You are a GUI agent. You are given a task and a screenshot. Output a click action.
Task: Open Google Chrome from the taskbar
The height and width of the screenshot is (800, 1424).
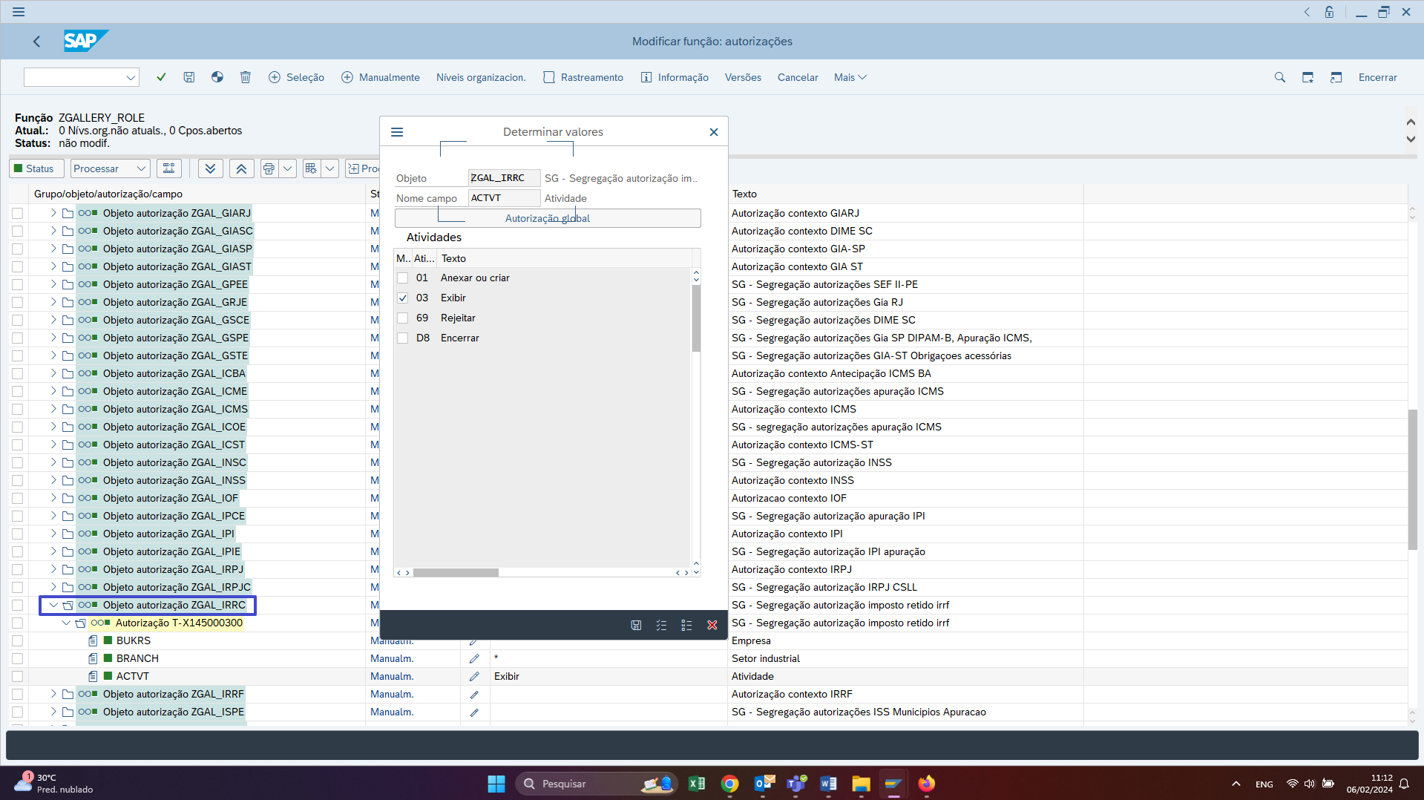pyautogui.click(x=730, y=784)
